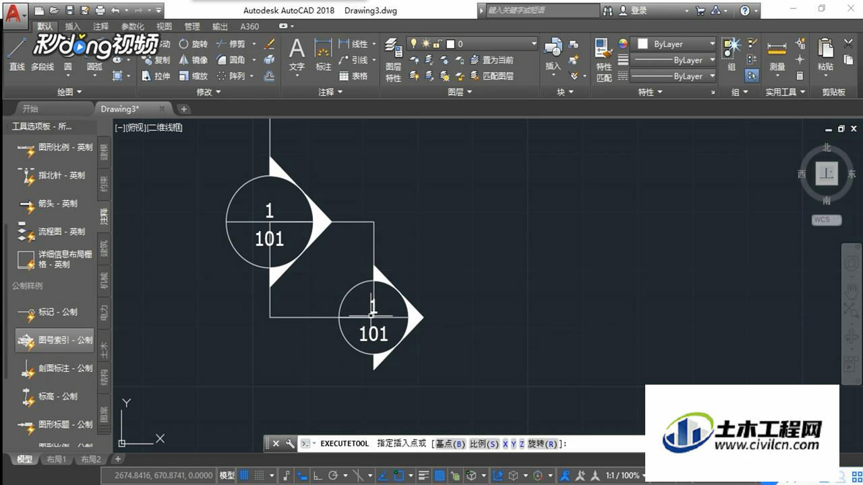Click the object color wheel icon in properties panel

(x=623, y=43)
